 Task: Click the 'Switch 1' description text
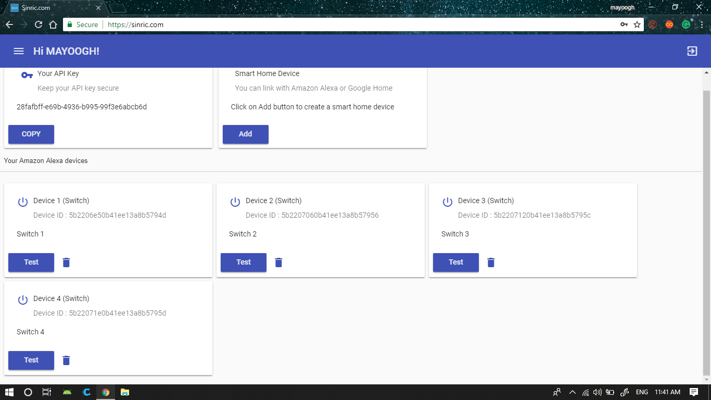pos(30,234)
